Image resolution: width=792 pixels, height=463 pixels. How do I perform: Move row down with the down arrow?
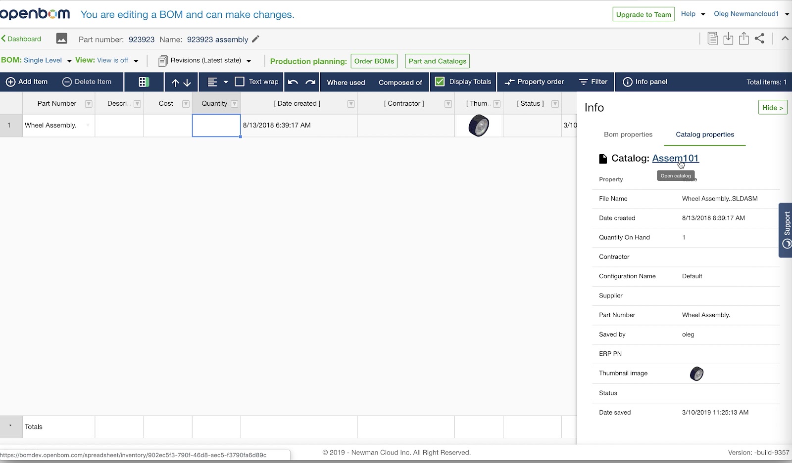pos(187,83)
